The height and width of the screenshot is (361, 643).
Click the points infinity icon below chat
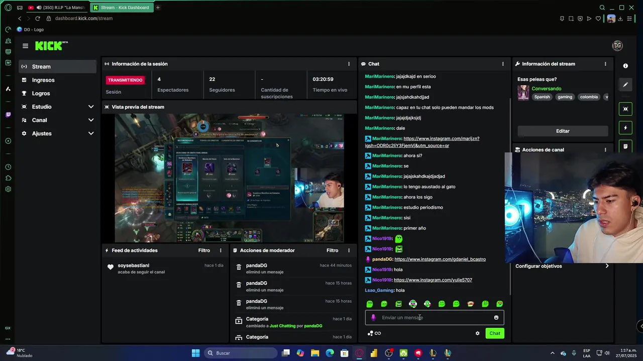[374, 333]
